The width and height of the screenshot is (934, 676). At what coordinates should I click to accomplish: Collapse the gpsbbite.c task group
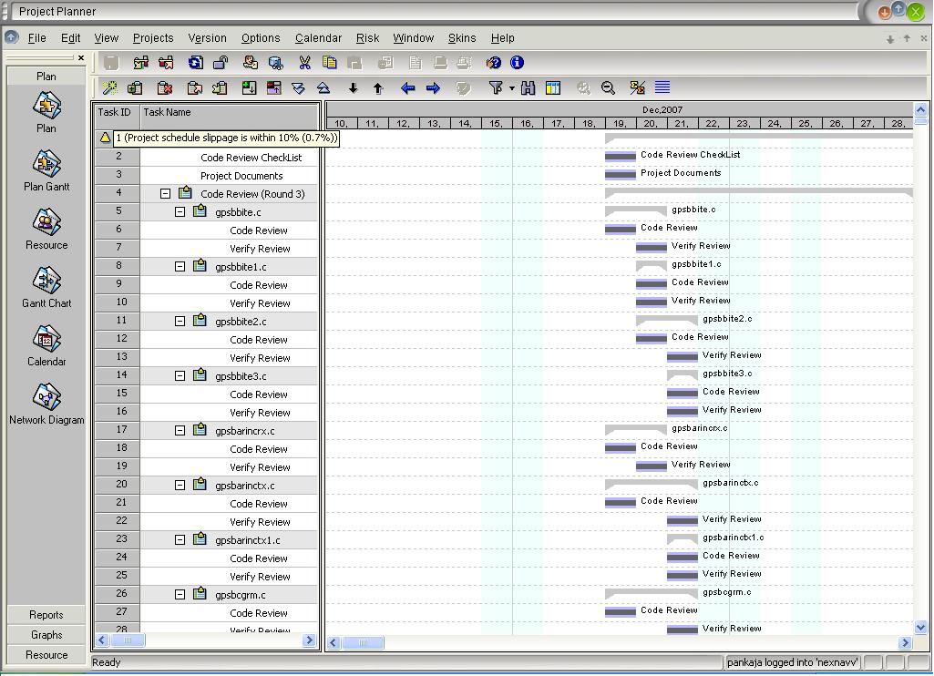pos(180,212)
